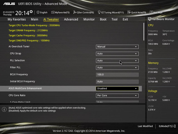Click the settings gear next to clock
The width and height of the screenshot is (178, 134).
(31, 12)
